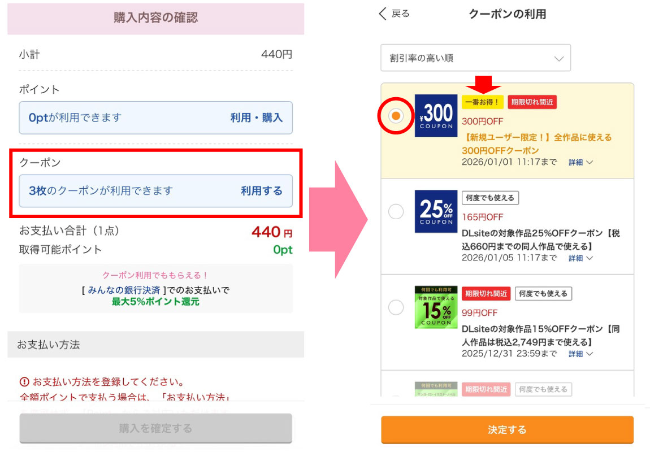Click 利用する in the coupon section

pyautogui.click(x=261, y=191)
